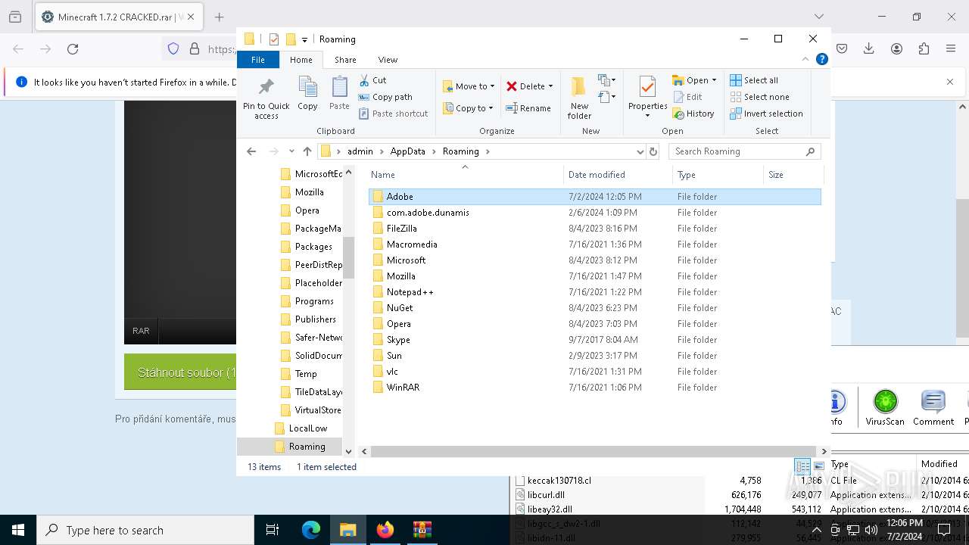Open recent locations dropdown arrow
This screenshot has width=969, height=545.
pyautogui.click(x=291, y=151)
